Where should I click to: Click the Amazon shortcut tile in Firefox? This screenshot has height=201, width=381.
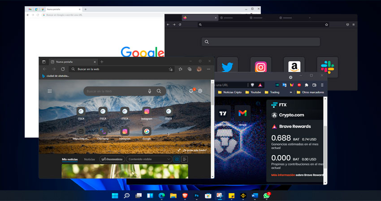(294, 67)
